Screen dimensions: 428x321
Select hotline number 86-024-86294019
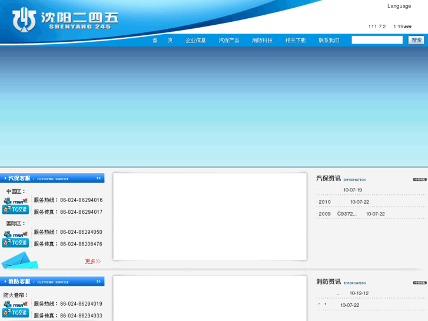[x=81, y=303]
